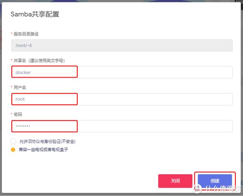Click the 服务目录路径 label
Screen dimensions: 243x196
point(26,34)
